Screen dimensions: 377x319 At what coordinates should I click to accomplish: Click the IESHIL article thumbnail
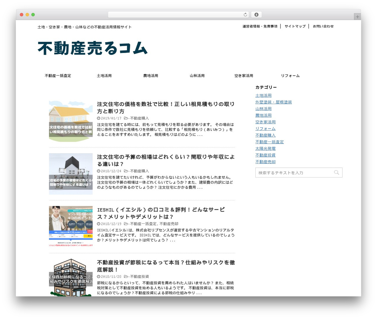[71, 226]
